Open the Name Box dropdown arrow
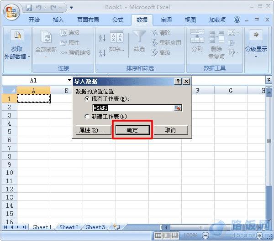The width and height of the screenshot is (274, 241). point(69,80)
